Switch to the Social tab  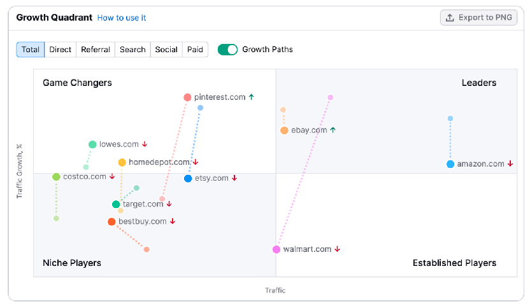click(x=166, y=50)
